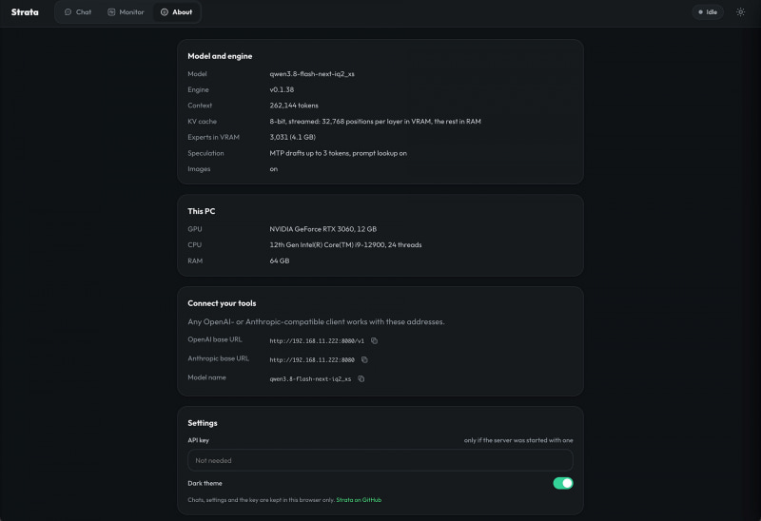
Task: Click the Speculation value MTP drafts text
Action: coord(339,153)
